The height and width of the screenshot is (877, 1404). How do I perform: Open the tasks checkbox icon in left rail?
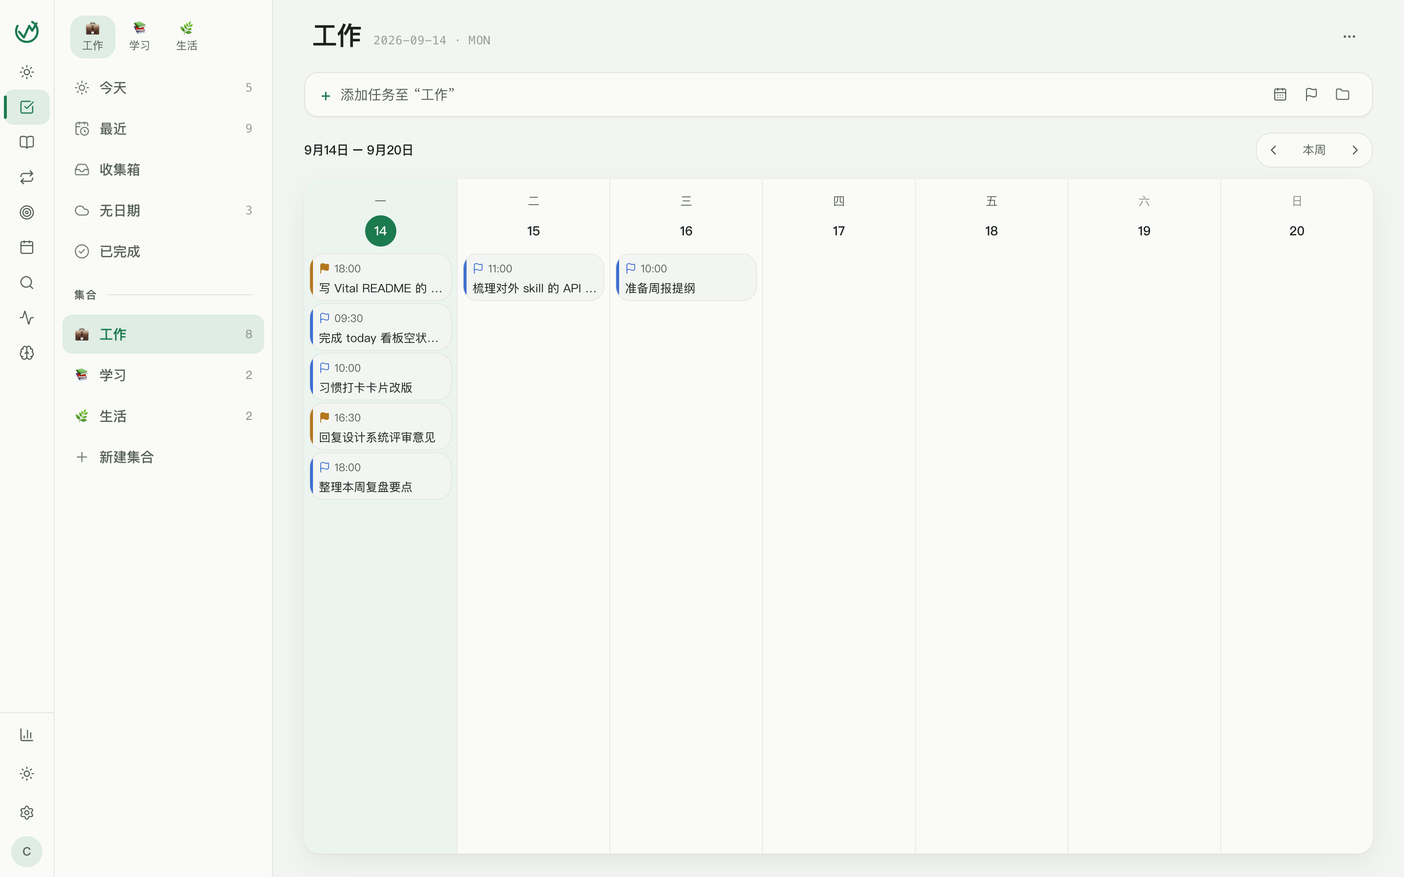point(27,107)
